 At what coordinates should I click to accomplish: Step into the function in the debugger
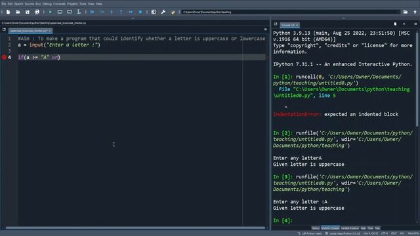tap(112, 12)
